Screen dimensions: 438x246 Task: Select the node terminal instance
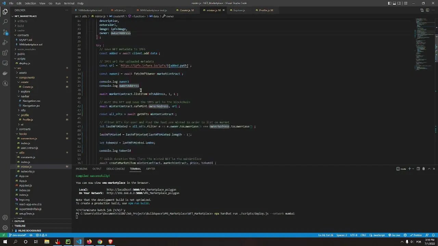[x=401, y=169]
